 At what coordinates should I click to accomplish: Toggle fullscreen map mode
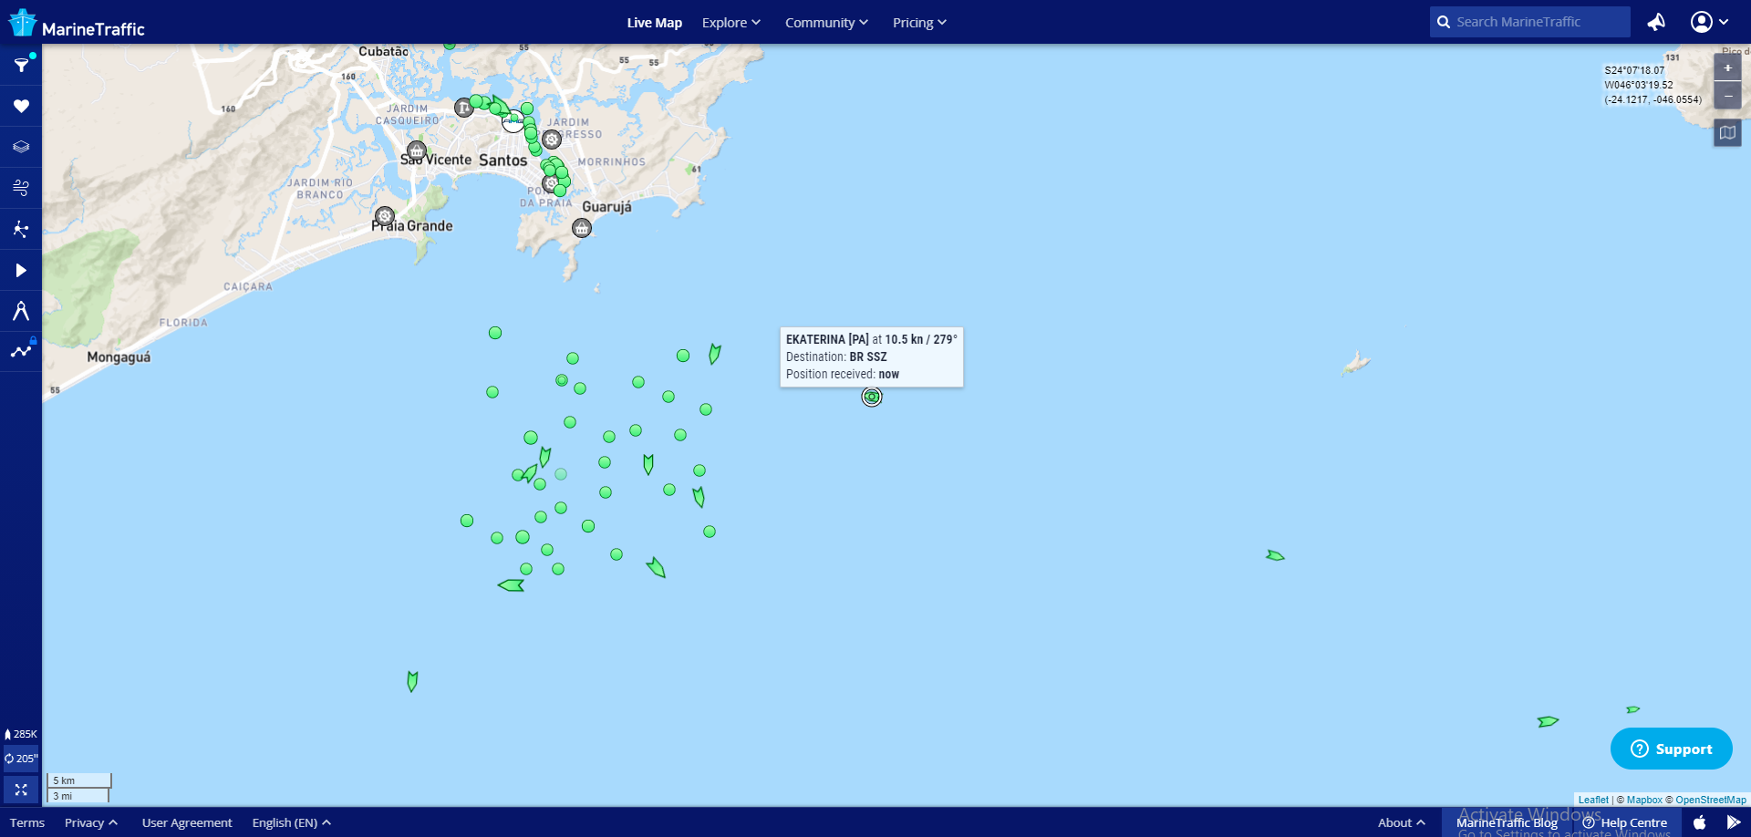[x=21, y=790]
